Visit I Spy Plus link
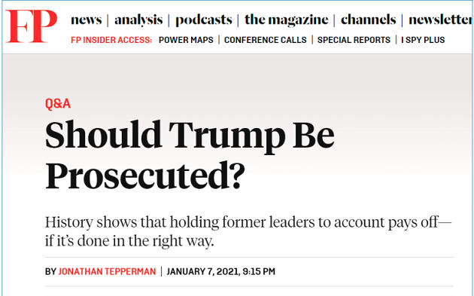Image resolution: width=474 pixels, height=296 pixels. (x=423, y=40)
